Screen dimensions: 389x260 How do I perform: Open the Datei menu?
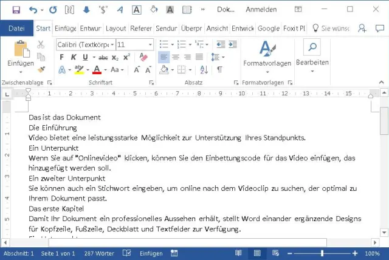click(16, 29)
